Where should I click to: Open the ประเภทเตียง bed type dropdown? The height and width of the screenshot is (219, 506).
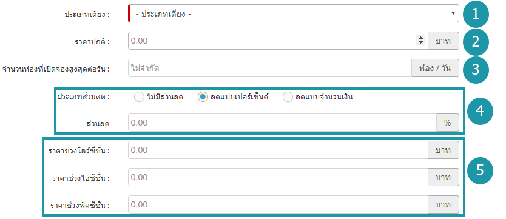pos(293,13)
